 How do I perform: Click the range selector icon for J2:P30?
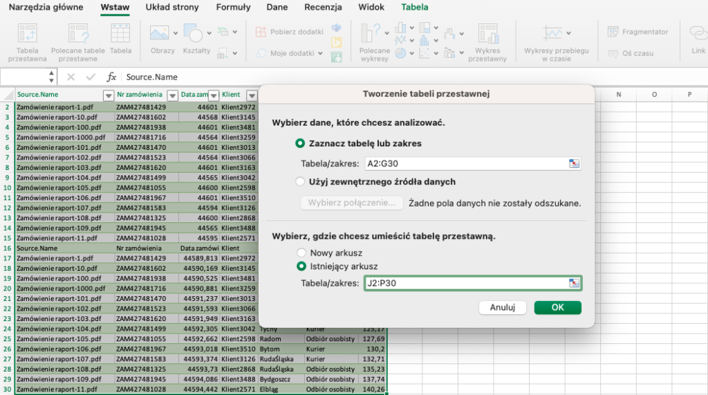point(573,283)
